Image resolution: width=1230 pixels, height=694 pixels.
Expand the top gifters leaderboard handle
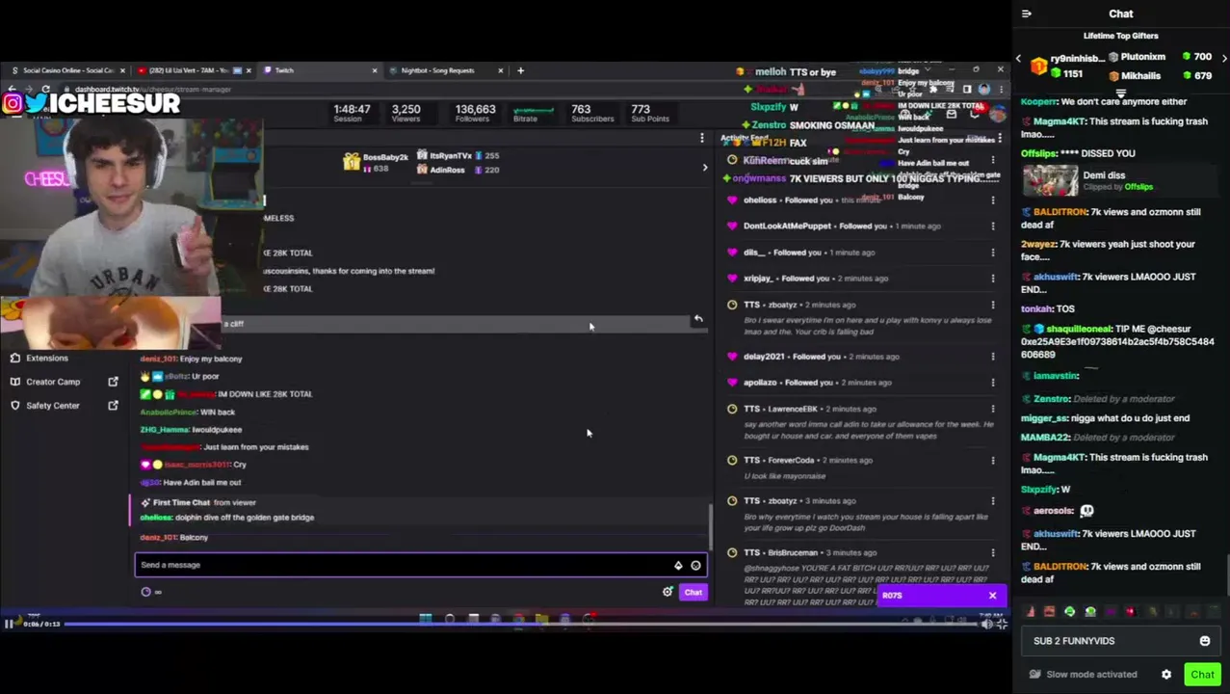coord(1121,93)
